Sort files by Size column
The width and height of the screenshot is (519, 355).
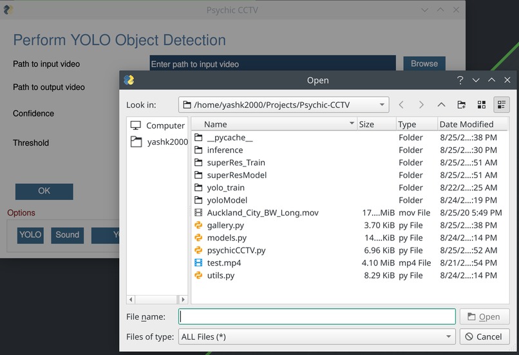pos(376,124)
